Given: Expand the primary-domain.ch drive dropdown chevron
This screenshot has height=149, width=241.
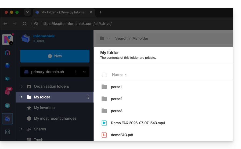Looking at the screenshot, I should [84, 72].
